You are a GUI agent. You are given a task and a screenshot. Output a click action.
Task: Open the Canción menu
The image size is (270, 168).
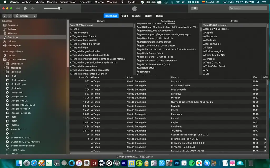coord(52,2)
